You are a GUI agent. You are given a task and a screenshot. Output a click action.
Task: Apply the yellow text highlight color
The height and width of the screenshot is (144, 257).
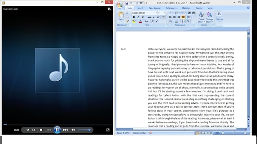[134, 21]
